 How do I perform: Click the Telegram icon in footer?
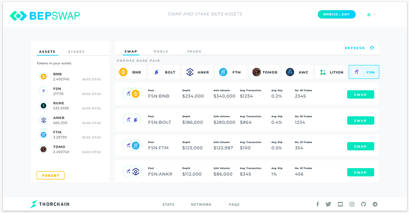click(375, 204)
